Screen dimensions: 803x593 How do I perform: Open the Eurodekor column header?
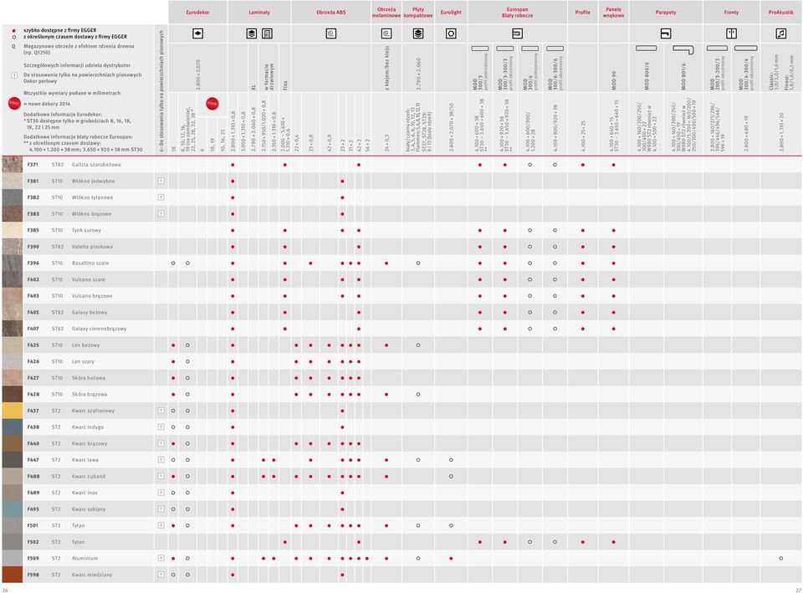197,13
